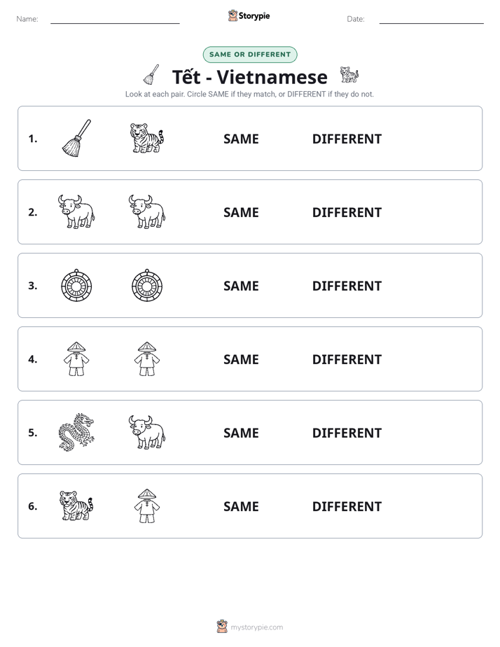The image size is (500, 647).
Task: Click the Storypie logo at top
Action: (249, 15)
